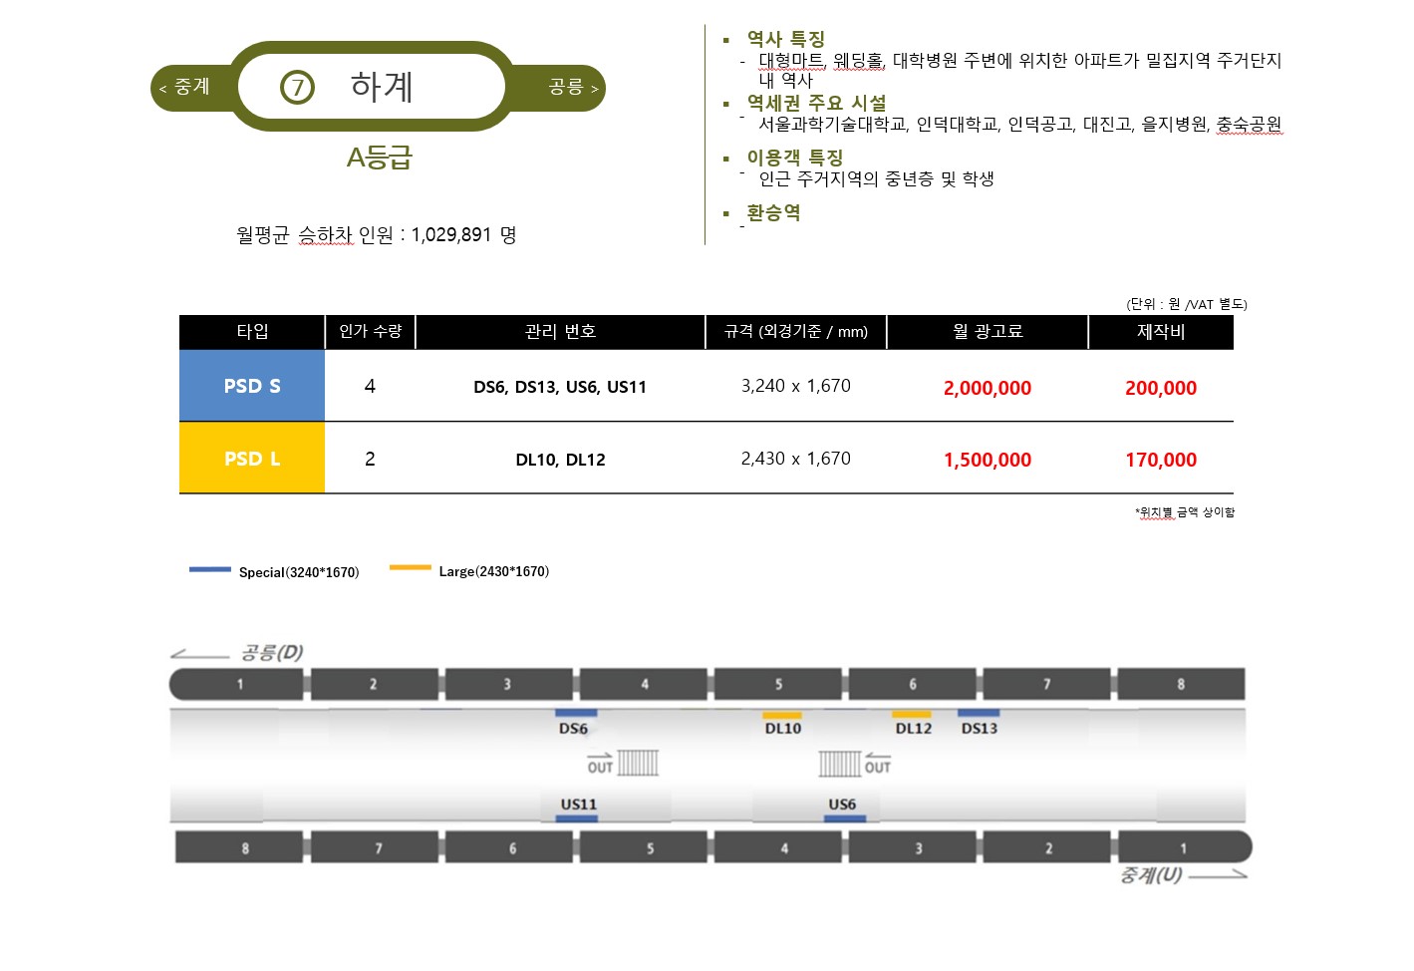This screenshot has width=1414, height=971.
Task: Click the 타입 column header
Action: tap(252, 332)
